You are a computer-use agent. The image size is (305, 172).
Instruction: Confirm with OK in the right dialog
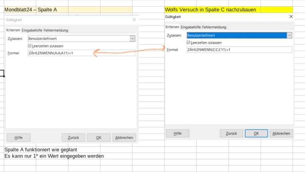pyautogui.click(x=256, y=133)
